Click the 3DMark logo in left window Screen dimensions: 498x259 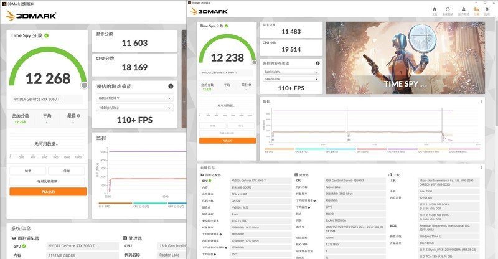click(31, 16)
